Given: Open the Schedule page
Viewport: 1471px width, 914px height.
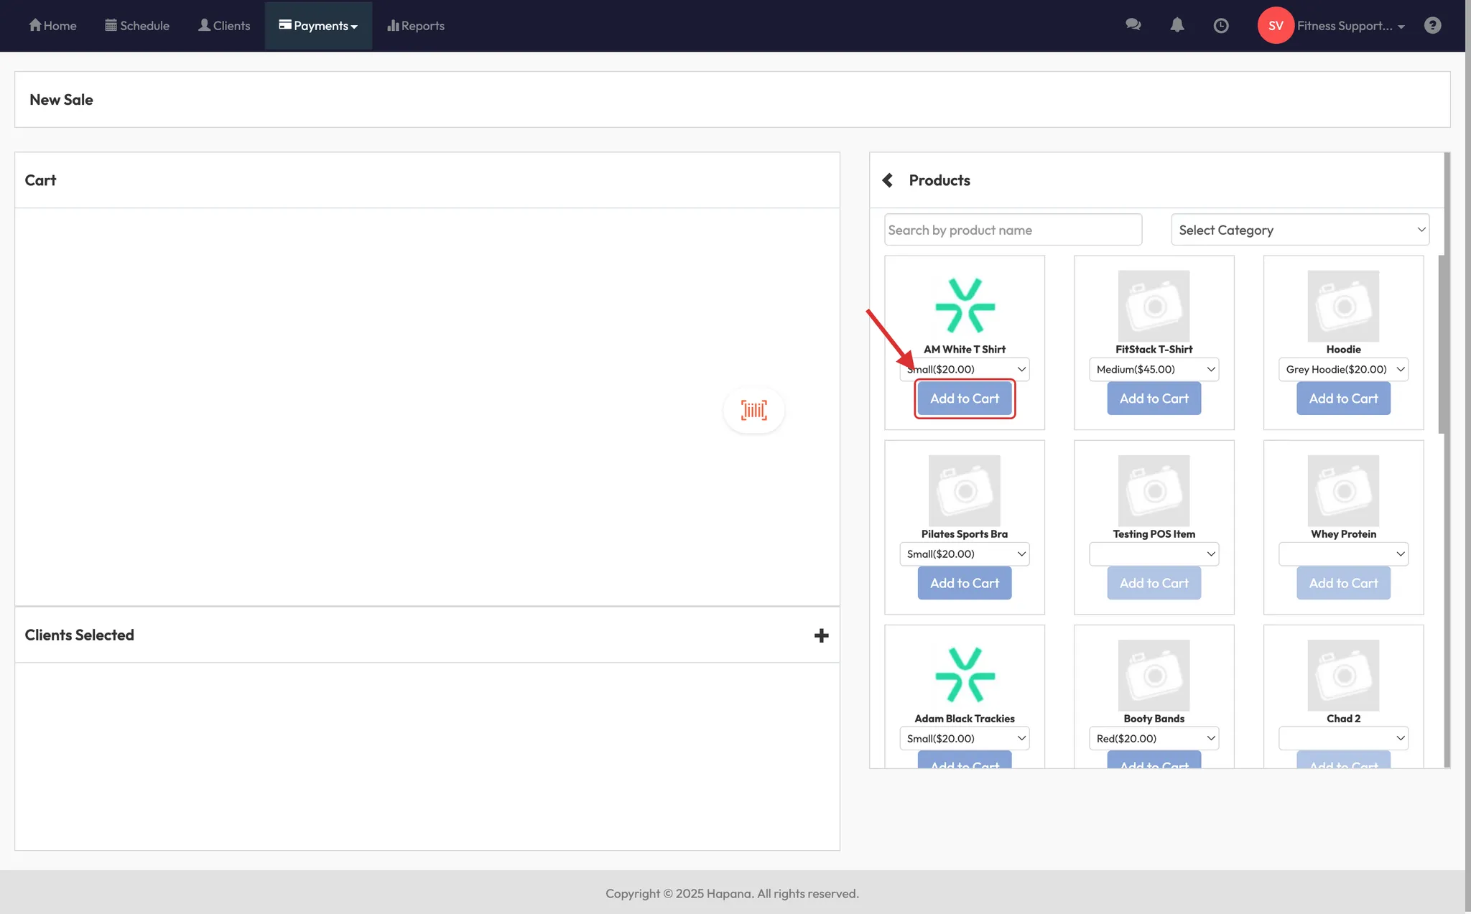Looking at the screenshot, I should point(137,26).
